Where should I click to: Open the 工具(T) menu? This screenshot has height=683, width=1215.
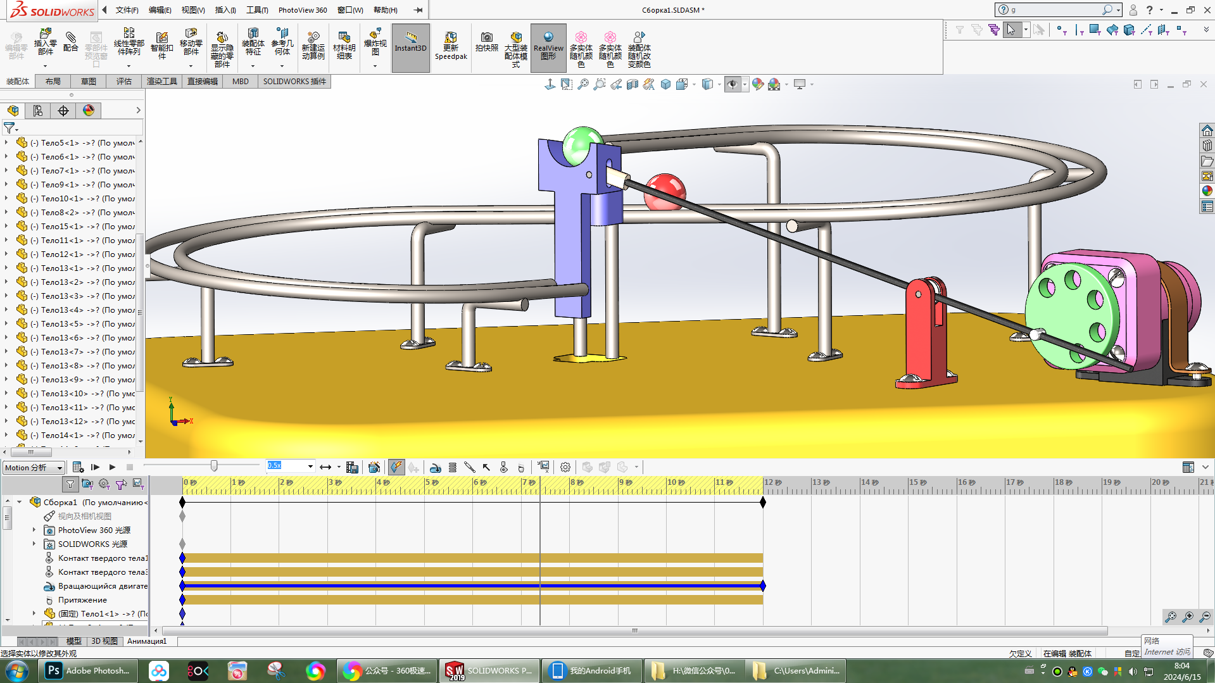pos(256,10)
